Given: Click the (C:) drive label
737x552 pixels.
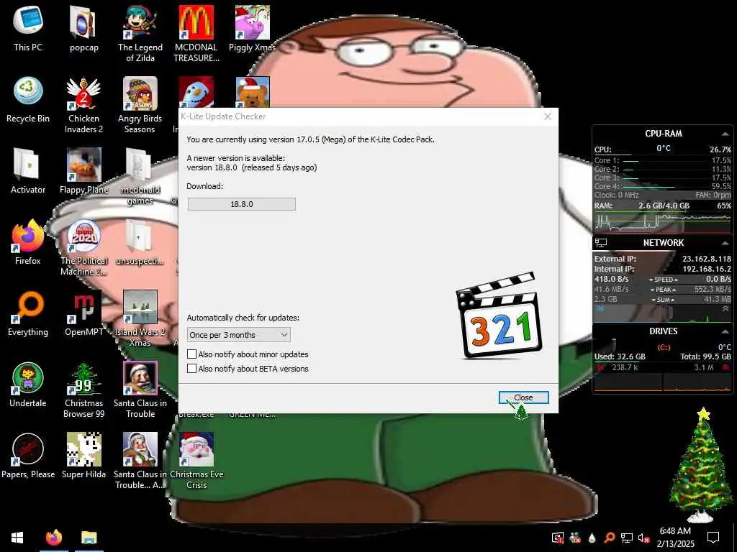Looking at the screenshot, I should pos(663,348).
